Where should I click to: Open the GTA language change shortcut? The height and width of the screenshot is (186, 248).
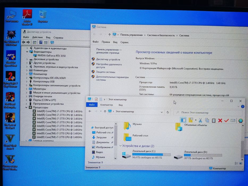coord(10,163)
